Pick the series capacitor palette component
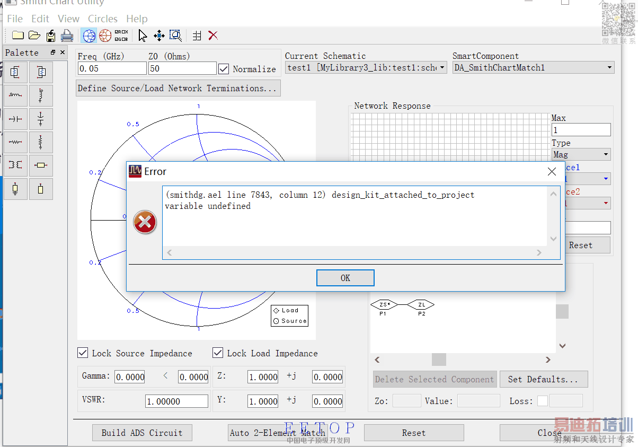The image size is (638, 447). pos(15,119)
